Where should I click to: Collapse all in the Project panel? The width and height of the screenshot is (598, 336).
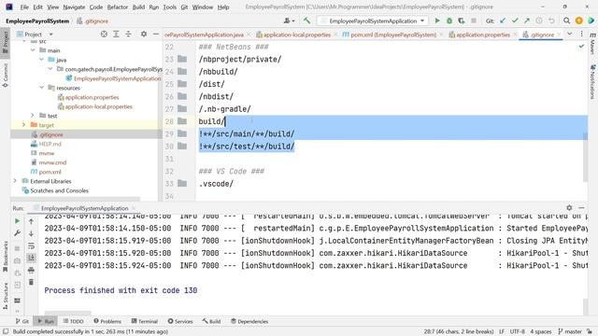(128, 34)
